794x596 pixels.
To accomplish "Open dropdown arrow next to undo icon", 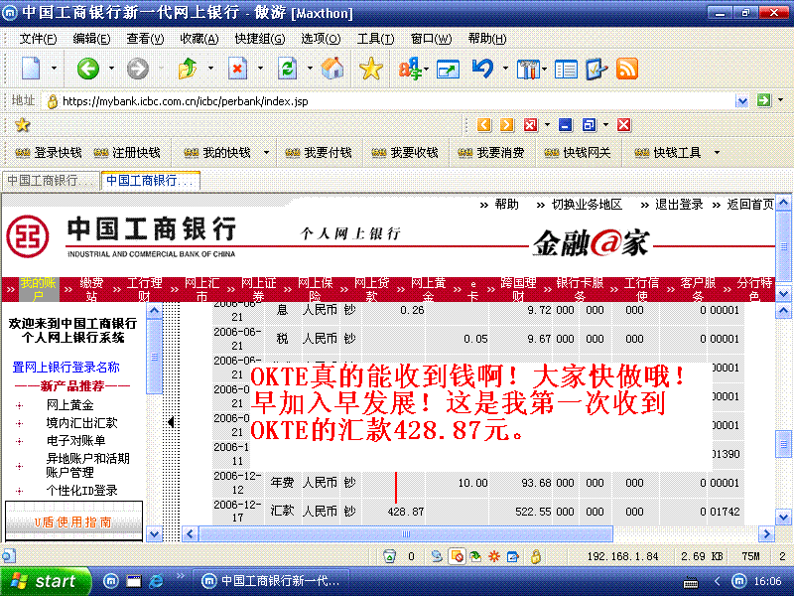I will click(505, 69).
